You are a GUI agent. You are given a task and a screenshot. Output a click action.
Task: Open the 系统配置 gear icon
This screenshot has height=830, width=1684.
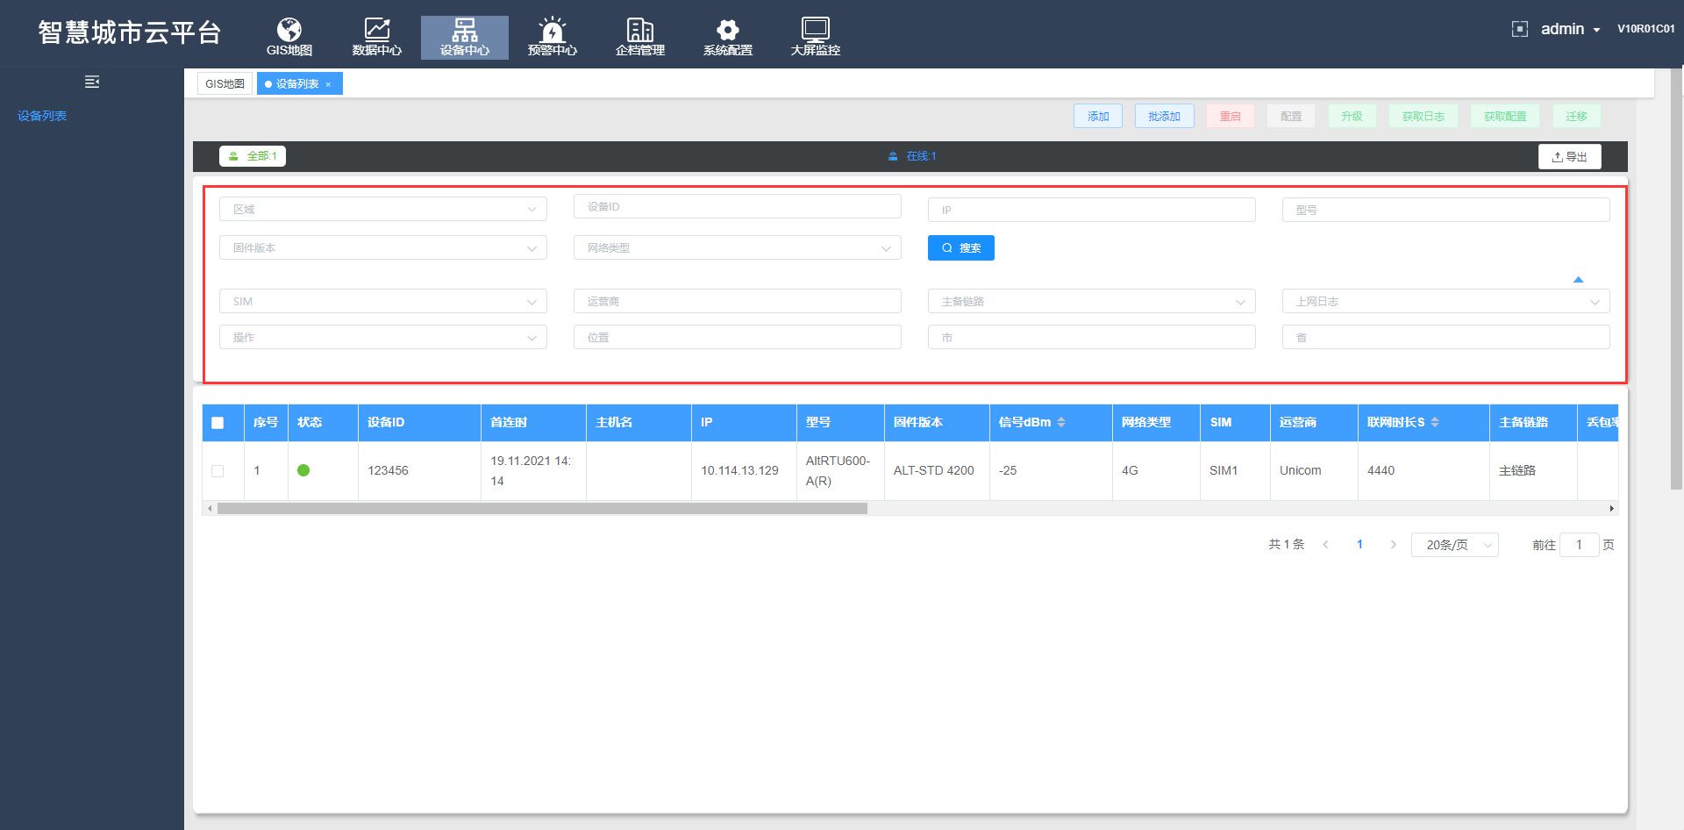[727, 31]
